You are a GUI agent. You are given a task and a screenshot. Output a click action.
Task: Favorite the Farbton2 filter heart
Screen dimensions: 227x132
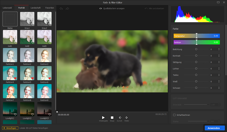coord(32,60)
